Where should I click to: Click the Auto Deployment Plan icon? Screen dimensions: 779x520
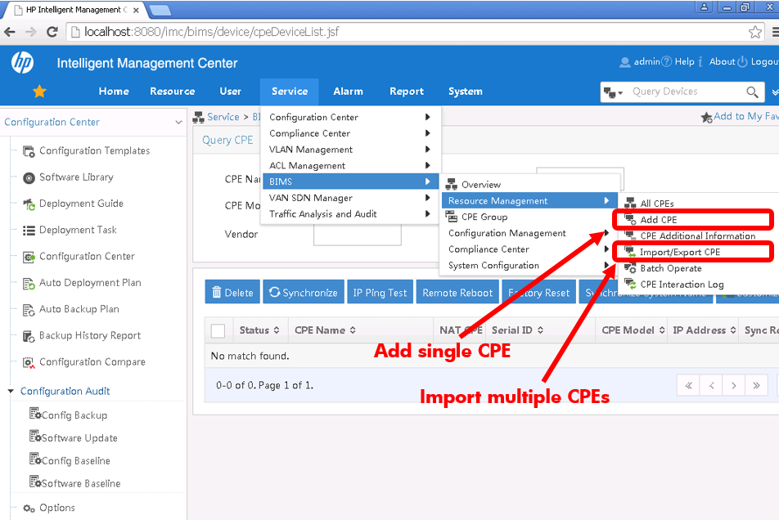coord(29,284)
